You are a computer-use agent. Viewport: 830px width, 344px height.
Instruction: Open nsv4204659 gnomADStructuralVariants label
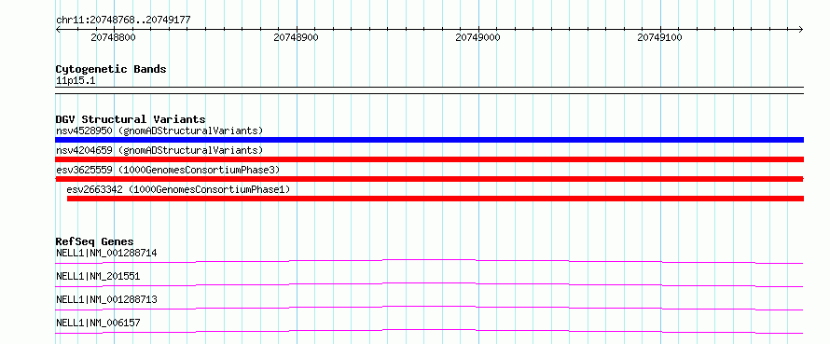click(x=159, y=150)
